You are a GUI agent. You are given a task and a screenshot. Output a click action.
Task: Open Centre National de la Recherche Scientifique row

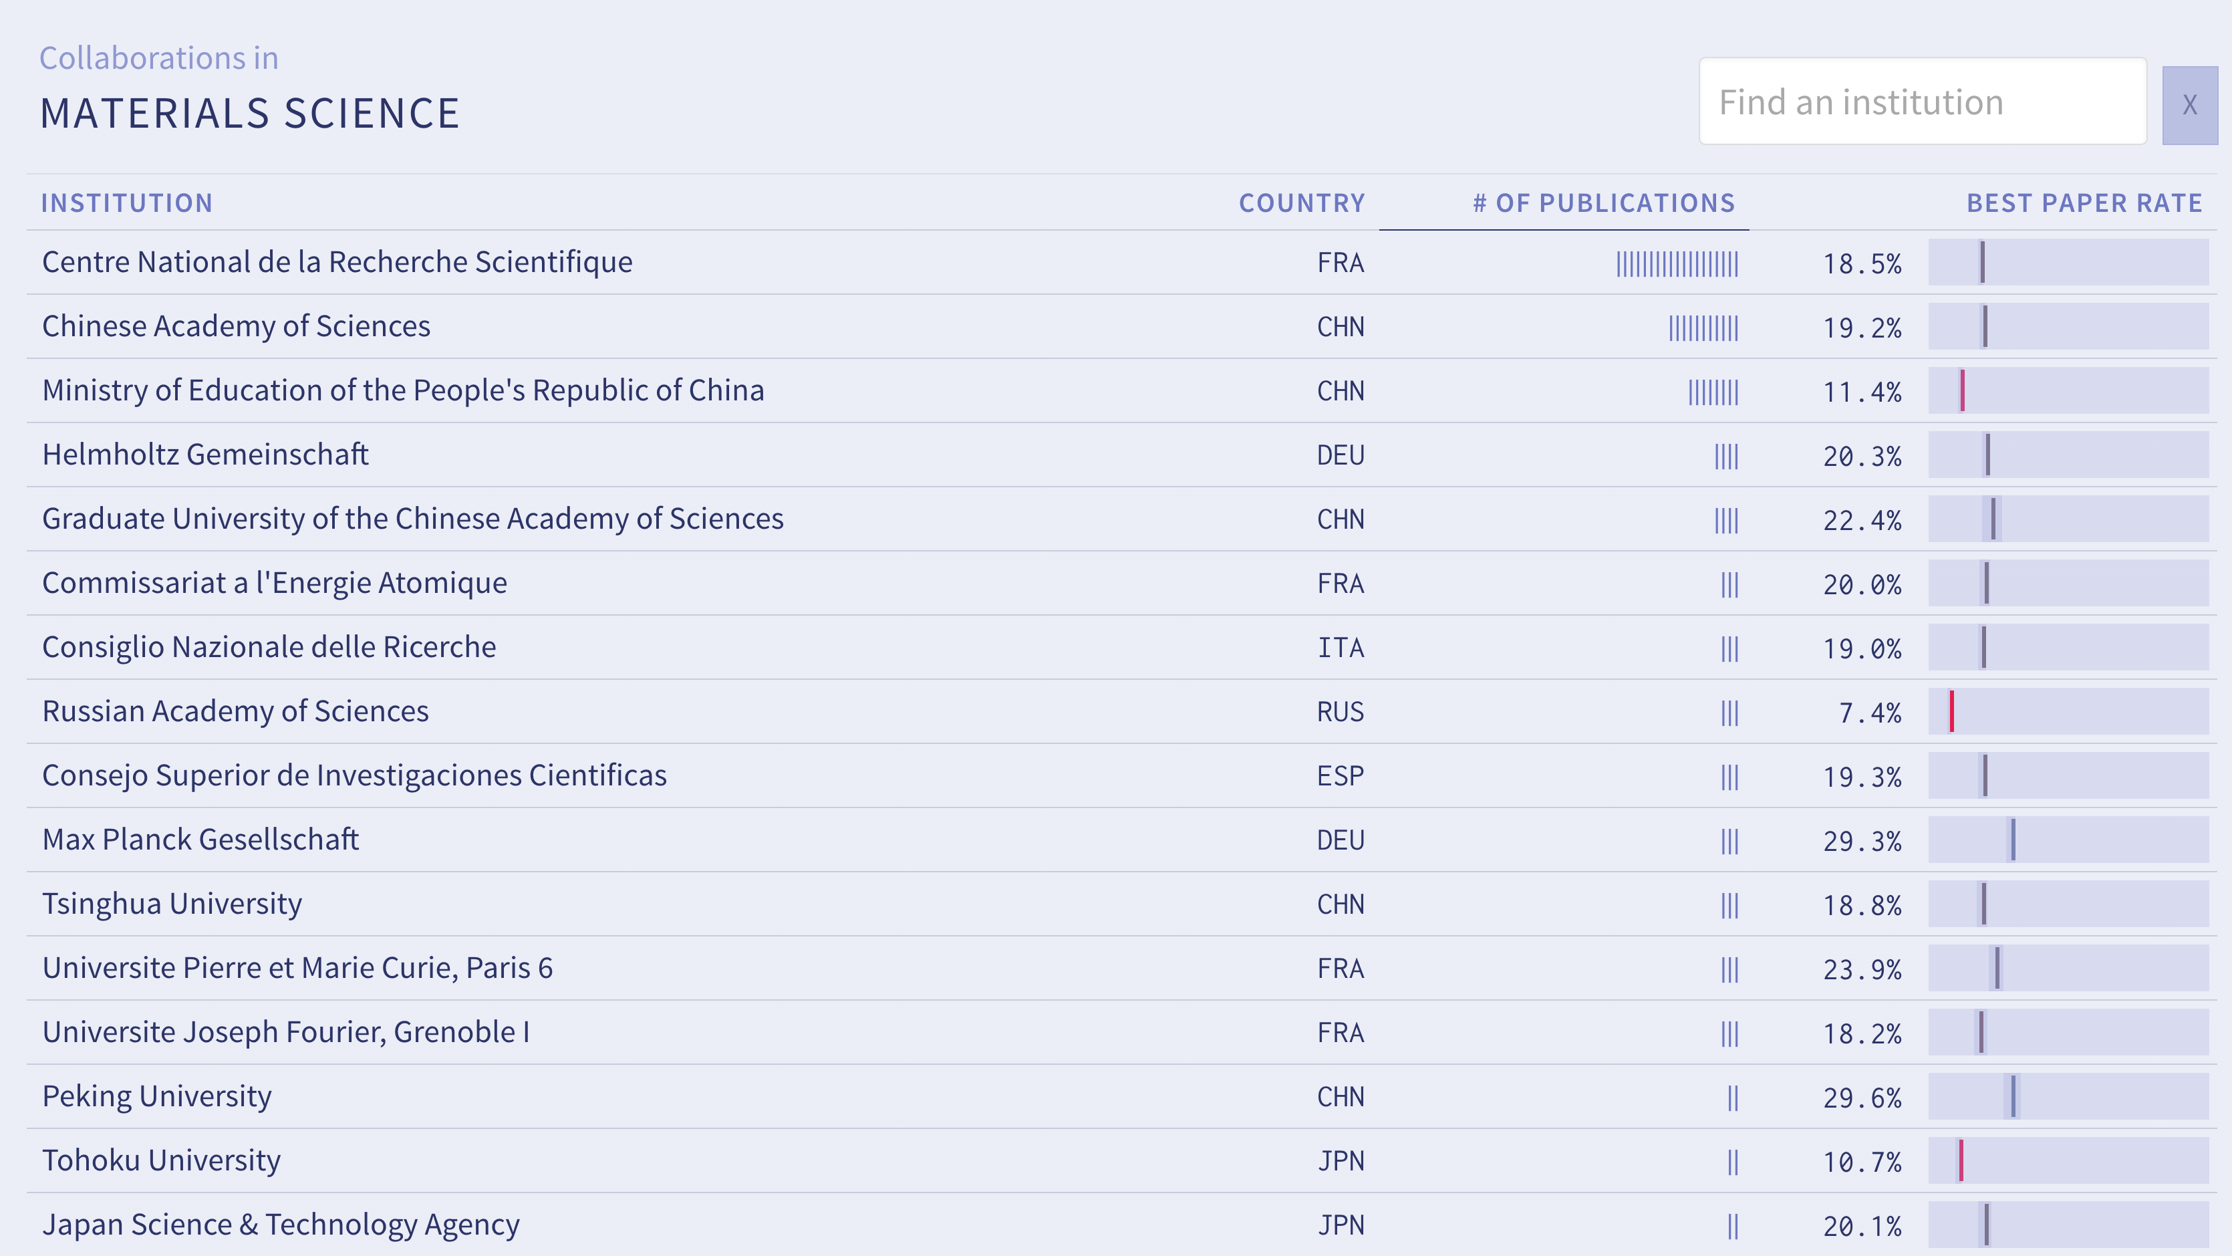[x=337, y=262]
